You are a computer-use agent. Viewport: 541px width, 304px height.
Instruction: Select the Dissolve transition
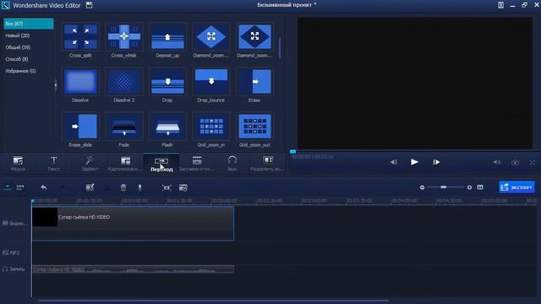(x=80, y=81)
